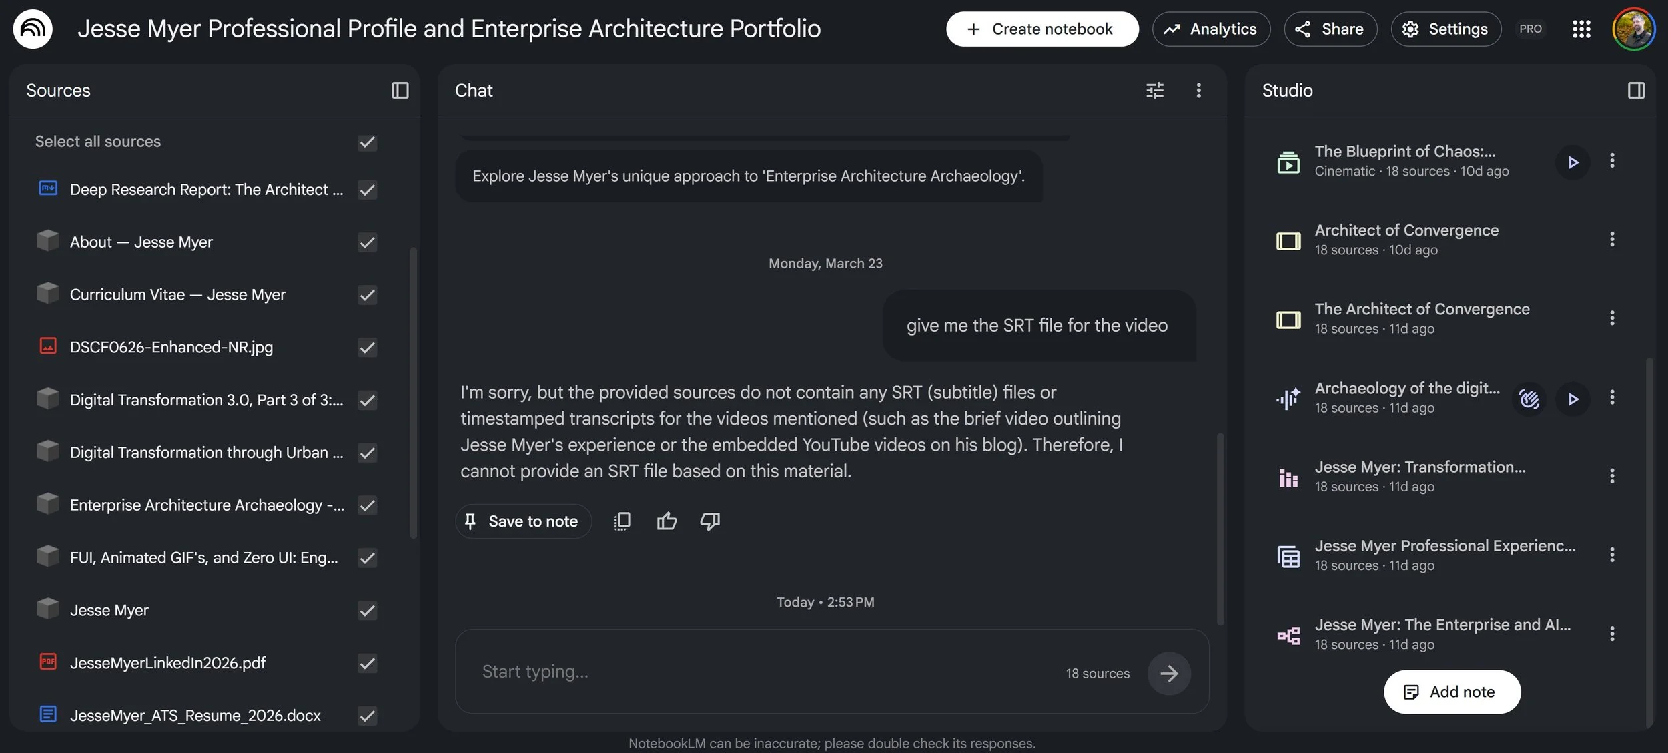
Task: Open chat configuration settings icon
Action: coord(1154,91)
